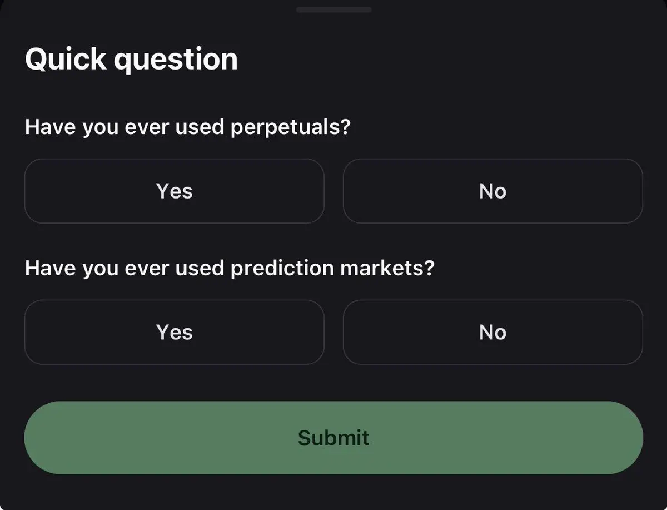Submit the quick question survey
The width and height of the screenshot is (667, 510).
[333, 438]
